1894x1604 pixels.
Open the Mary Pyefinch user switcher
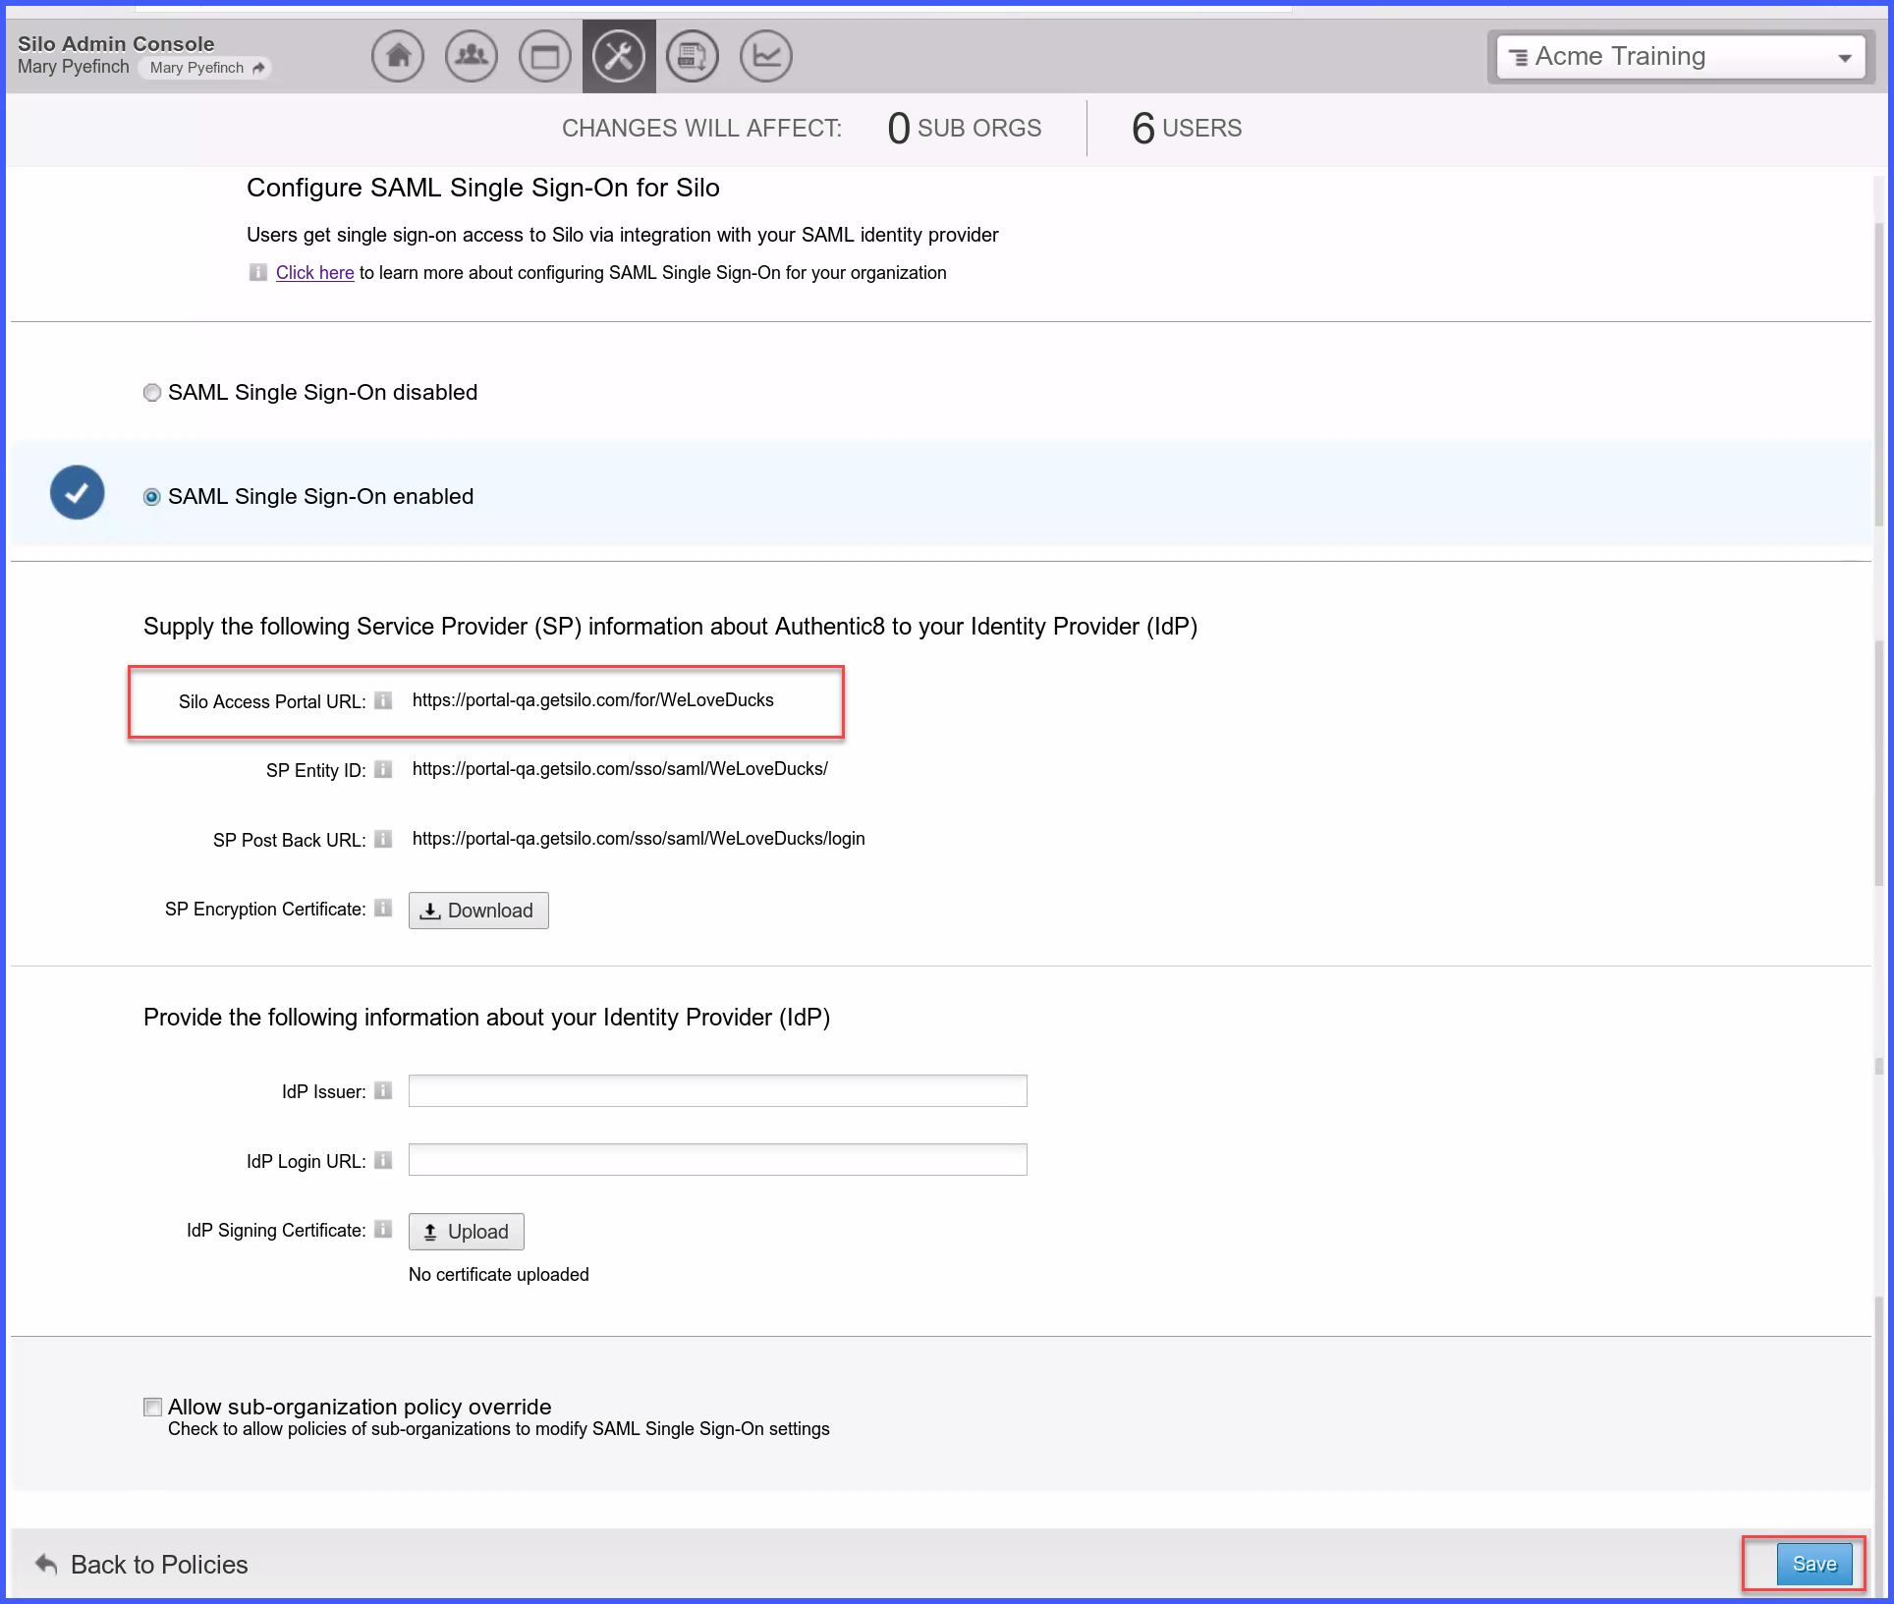tap(205, 68)
